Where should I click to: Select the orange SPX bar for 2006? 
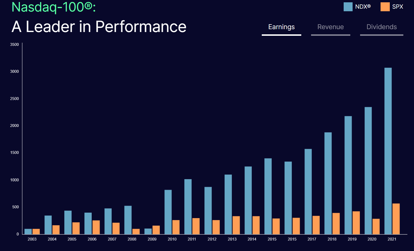[x=96, y=227]
